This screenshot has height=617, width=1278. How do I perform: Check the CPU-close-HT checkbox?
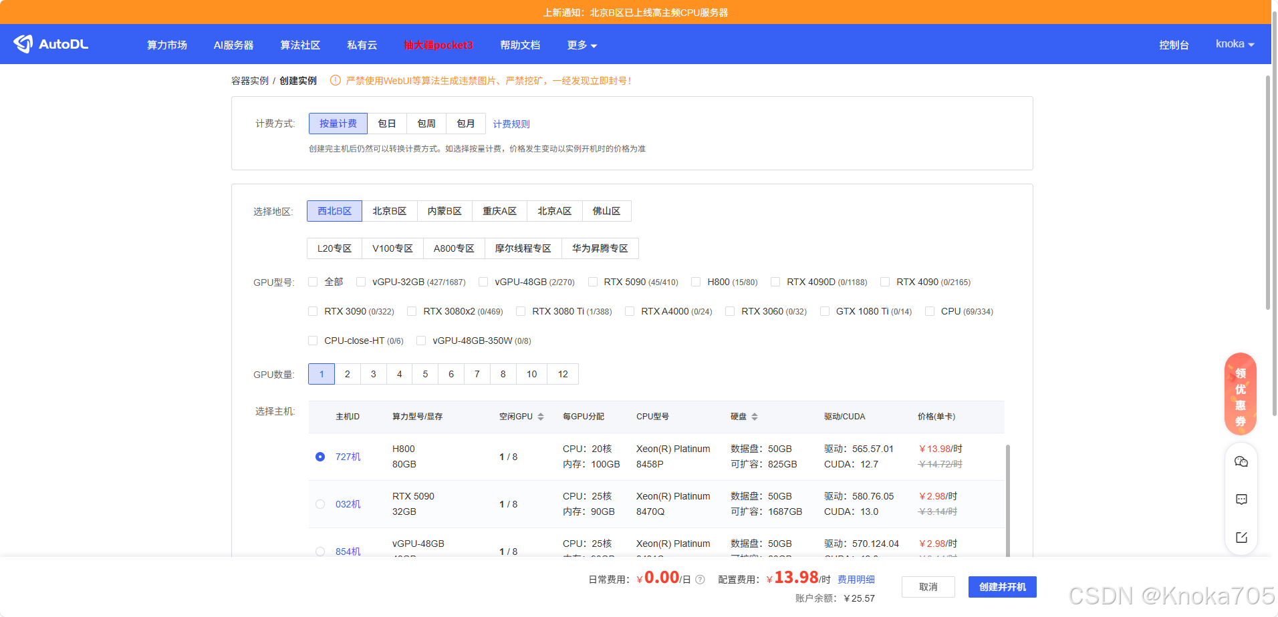(x=313, y=341)
